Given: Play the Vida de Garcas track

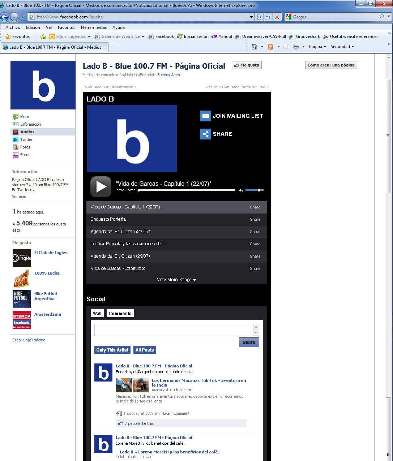Looking at the screenshot, I should point(101,187).
